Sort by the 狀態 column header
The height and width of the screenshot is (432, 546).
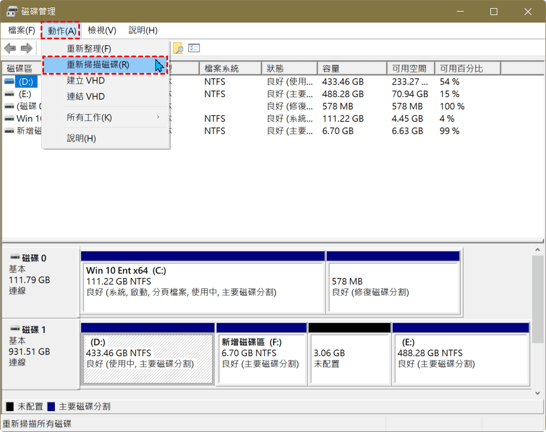pos(290,68)
